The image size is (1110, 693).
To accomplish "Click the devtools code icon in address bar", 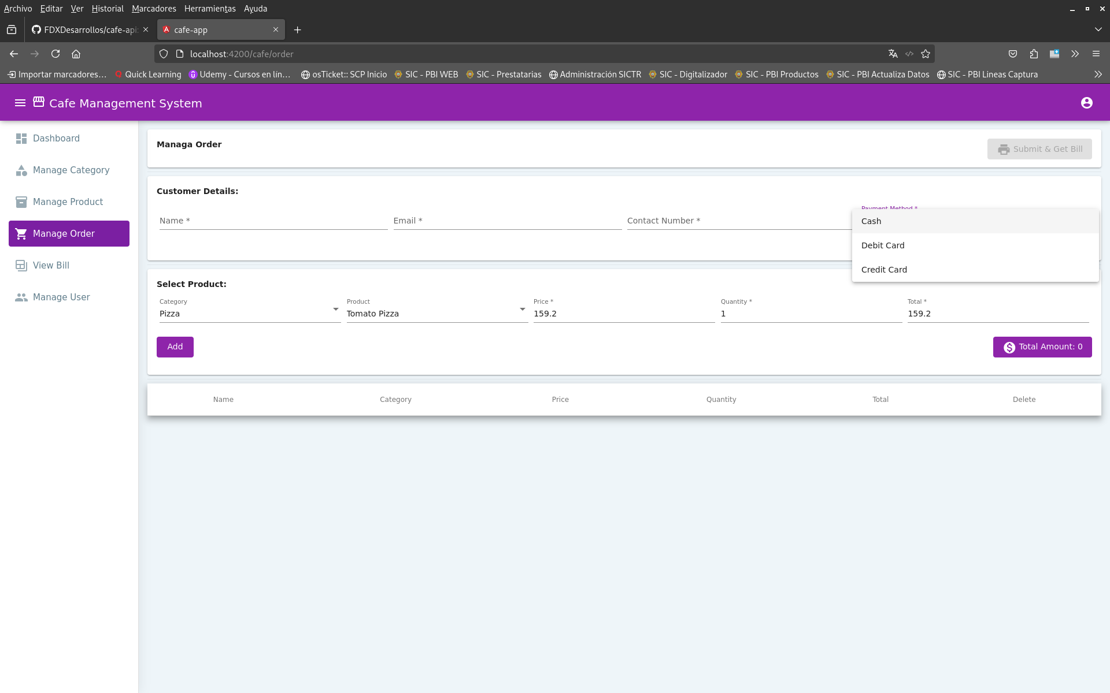I will pos(909,54).
